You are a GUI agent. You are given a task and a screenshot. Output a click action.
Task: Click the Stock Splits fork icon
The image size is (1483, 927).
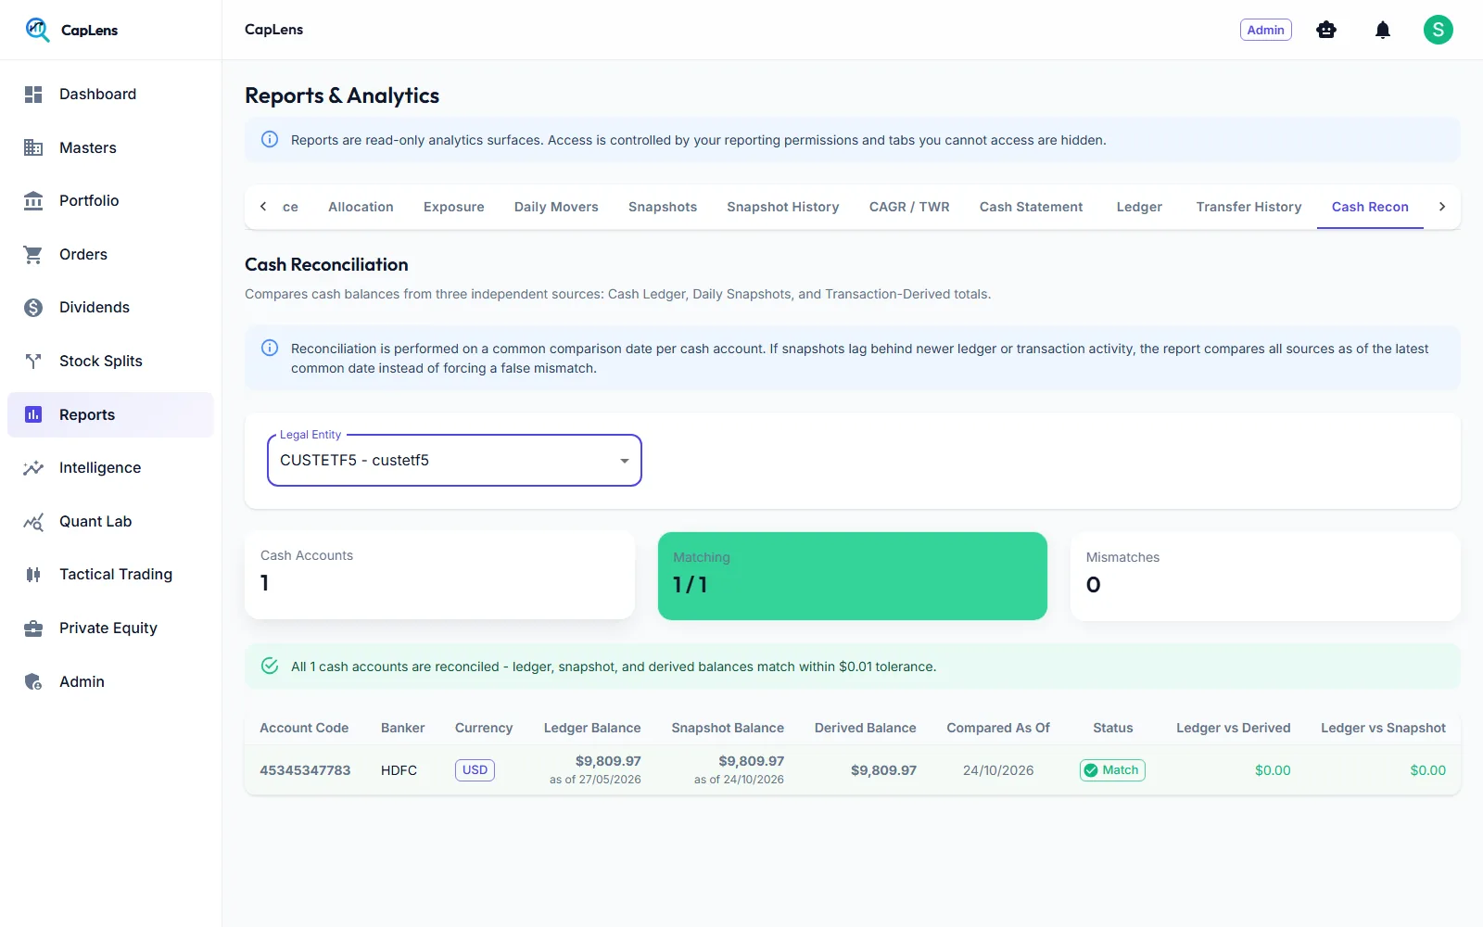coord(33,361)
